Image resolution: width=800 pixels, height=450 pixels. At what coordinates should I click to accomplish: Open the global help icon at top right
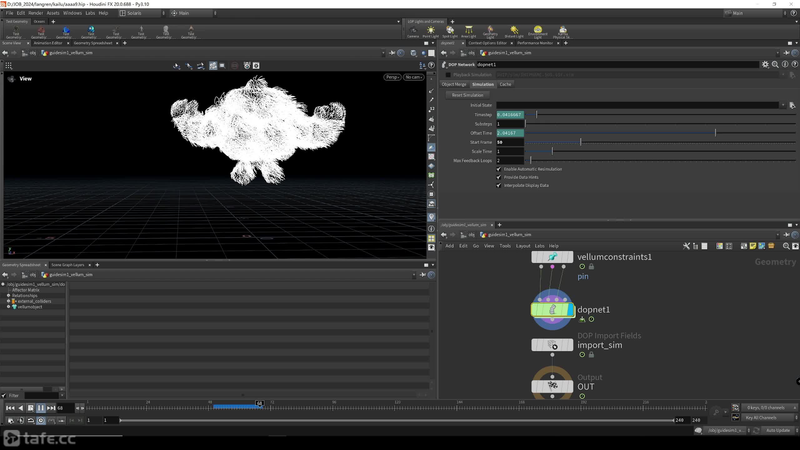[793, 13]
